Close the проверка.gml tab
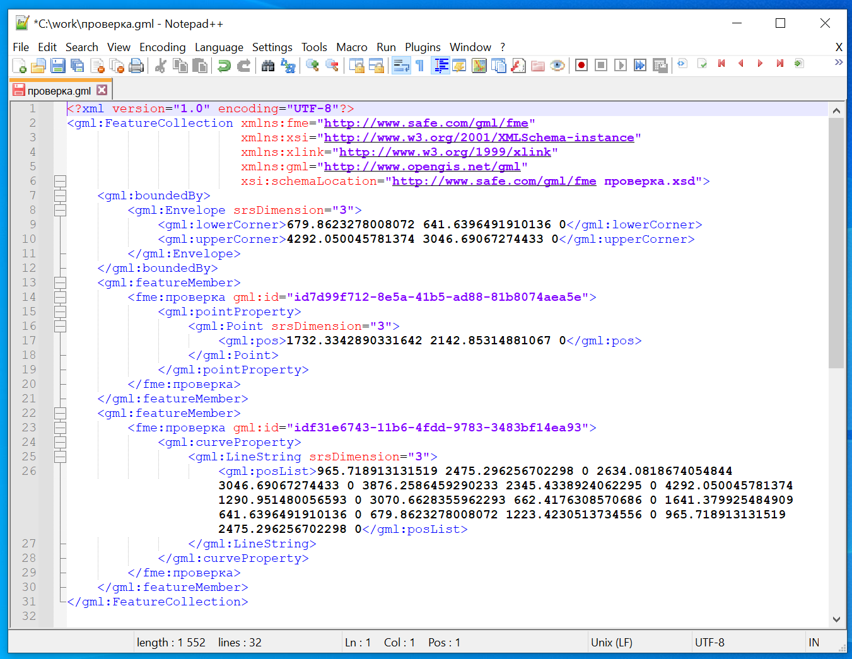Image resolution: width=852 pixels, height=659 pixels. coord(102,90)
